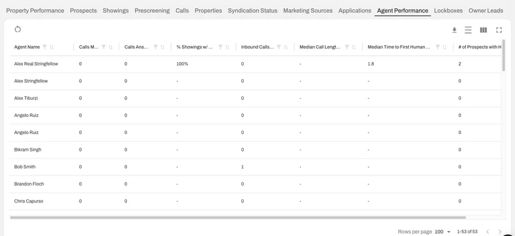Click the 1.8 median time value

coord(371,64)
